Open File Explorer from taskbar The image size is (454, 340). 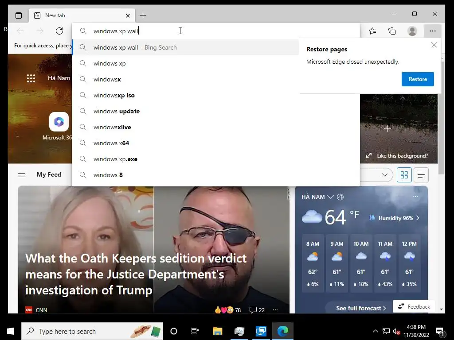[x=217, y=331]
